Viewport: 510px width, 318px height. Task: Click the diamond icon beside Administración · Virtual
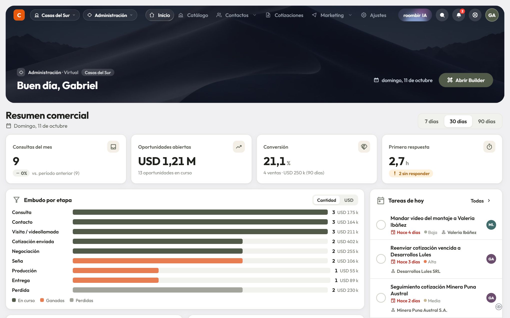(21, 72)
